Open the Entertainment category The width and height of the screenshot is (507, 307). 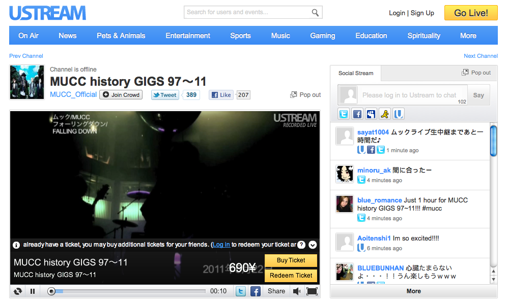click(x=188, y=36)
